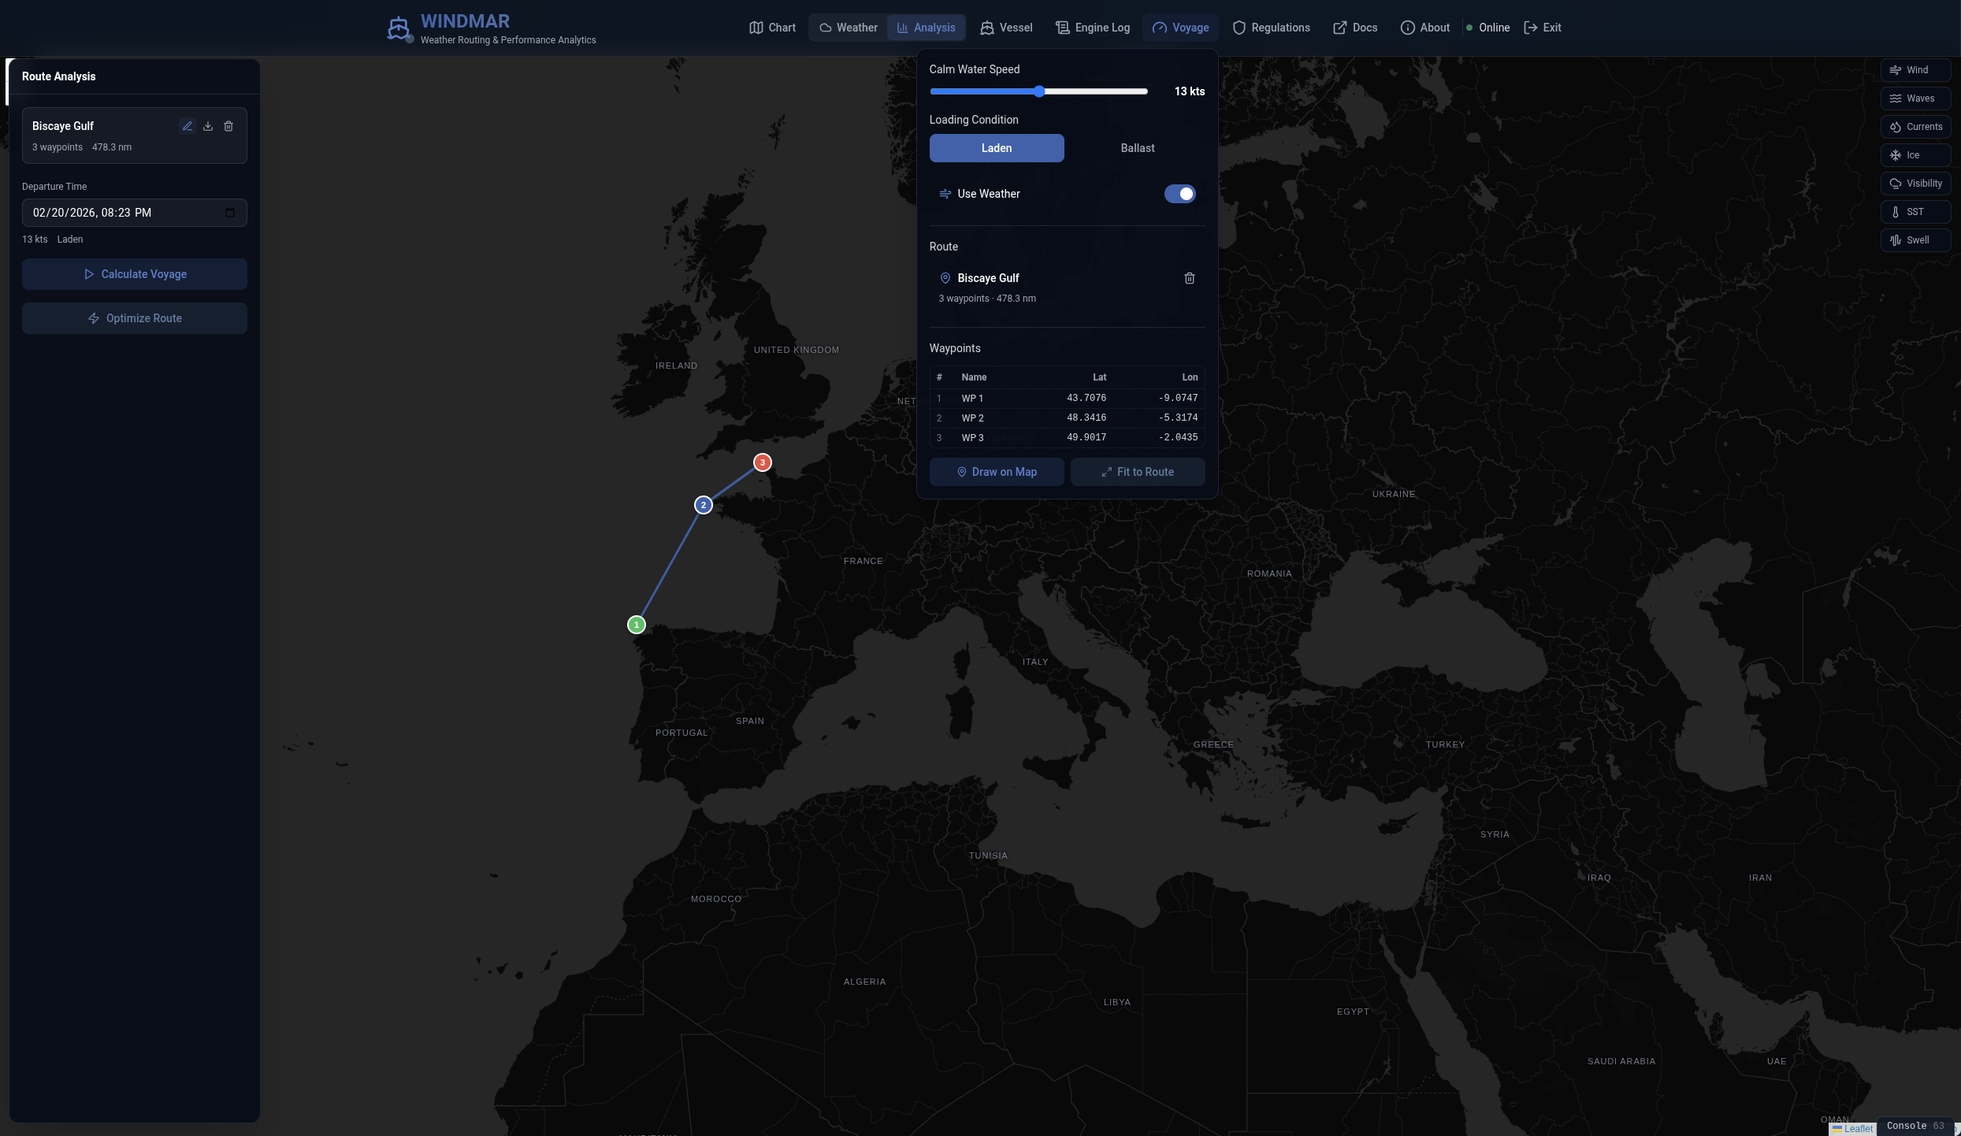Image resolution: width=1961 pixels, height=1136 pixels.
Task: Open the Regulations tab
Action: point(1271,28)
